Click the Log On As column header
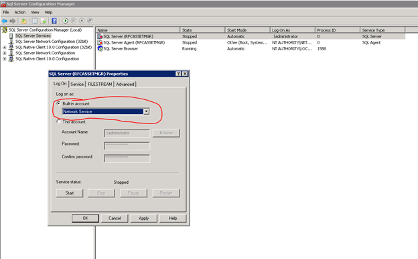The width and height of the screenshot is (418, 259). point(293,30)
